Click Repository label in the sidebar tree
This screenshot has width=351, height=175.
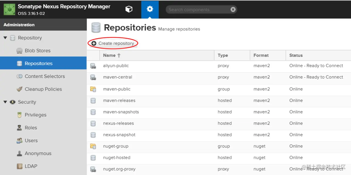click(x=30, y=38)
